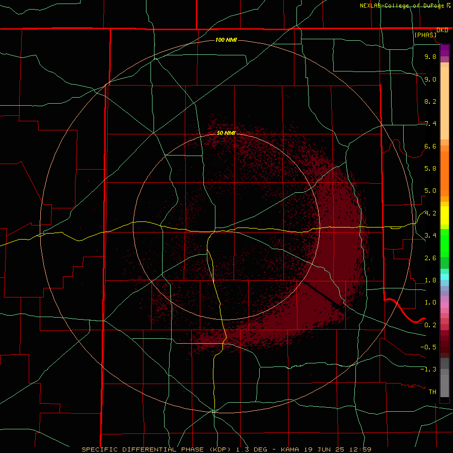Click the 8.2 scale value

point(430,101)
